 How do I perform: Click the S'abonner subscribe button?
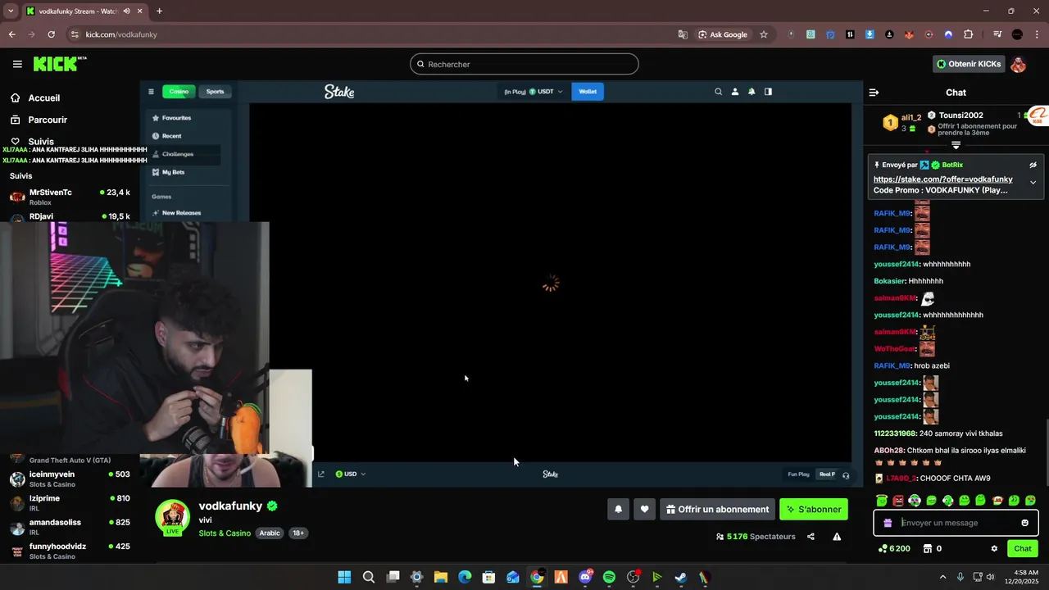[x=813, y=509]
